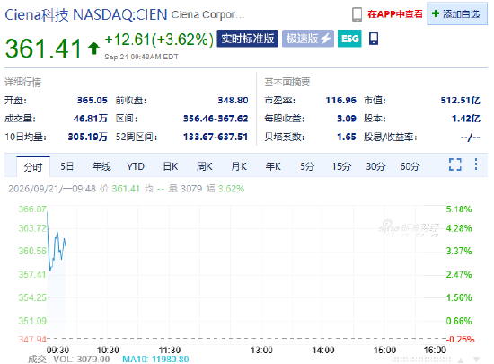Show the 日K chart tab

coord(171,166)
